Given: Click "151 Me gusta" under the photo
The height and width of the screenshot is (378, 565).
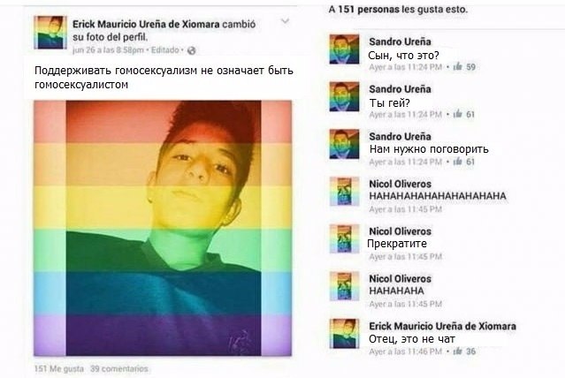Looking at the screenshot, I should [59, 368].
